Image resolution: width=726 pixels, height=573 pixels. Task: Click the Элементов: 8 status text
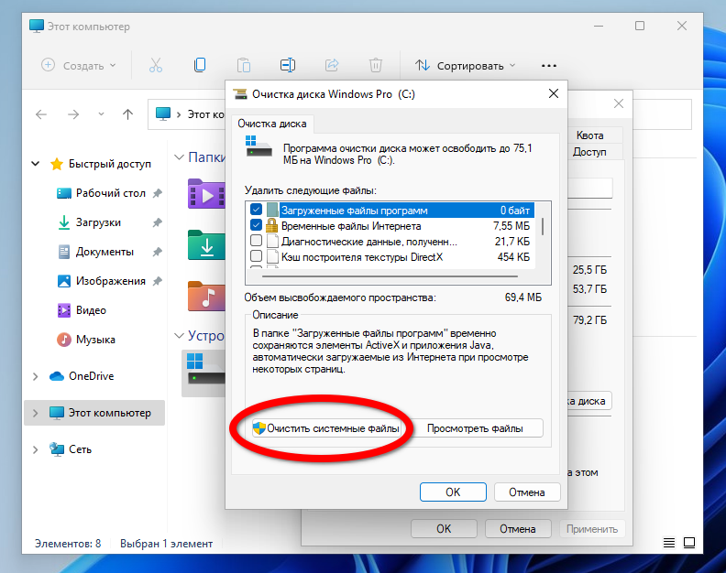pyautogui.click(x=68, y=544)
